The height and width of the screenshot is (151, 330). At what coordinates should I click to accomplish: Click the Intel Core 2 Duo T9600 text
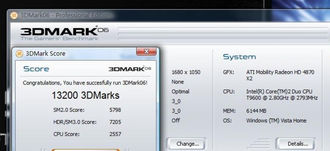coord(282,95)
